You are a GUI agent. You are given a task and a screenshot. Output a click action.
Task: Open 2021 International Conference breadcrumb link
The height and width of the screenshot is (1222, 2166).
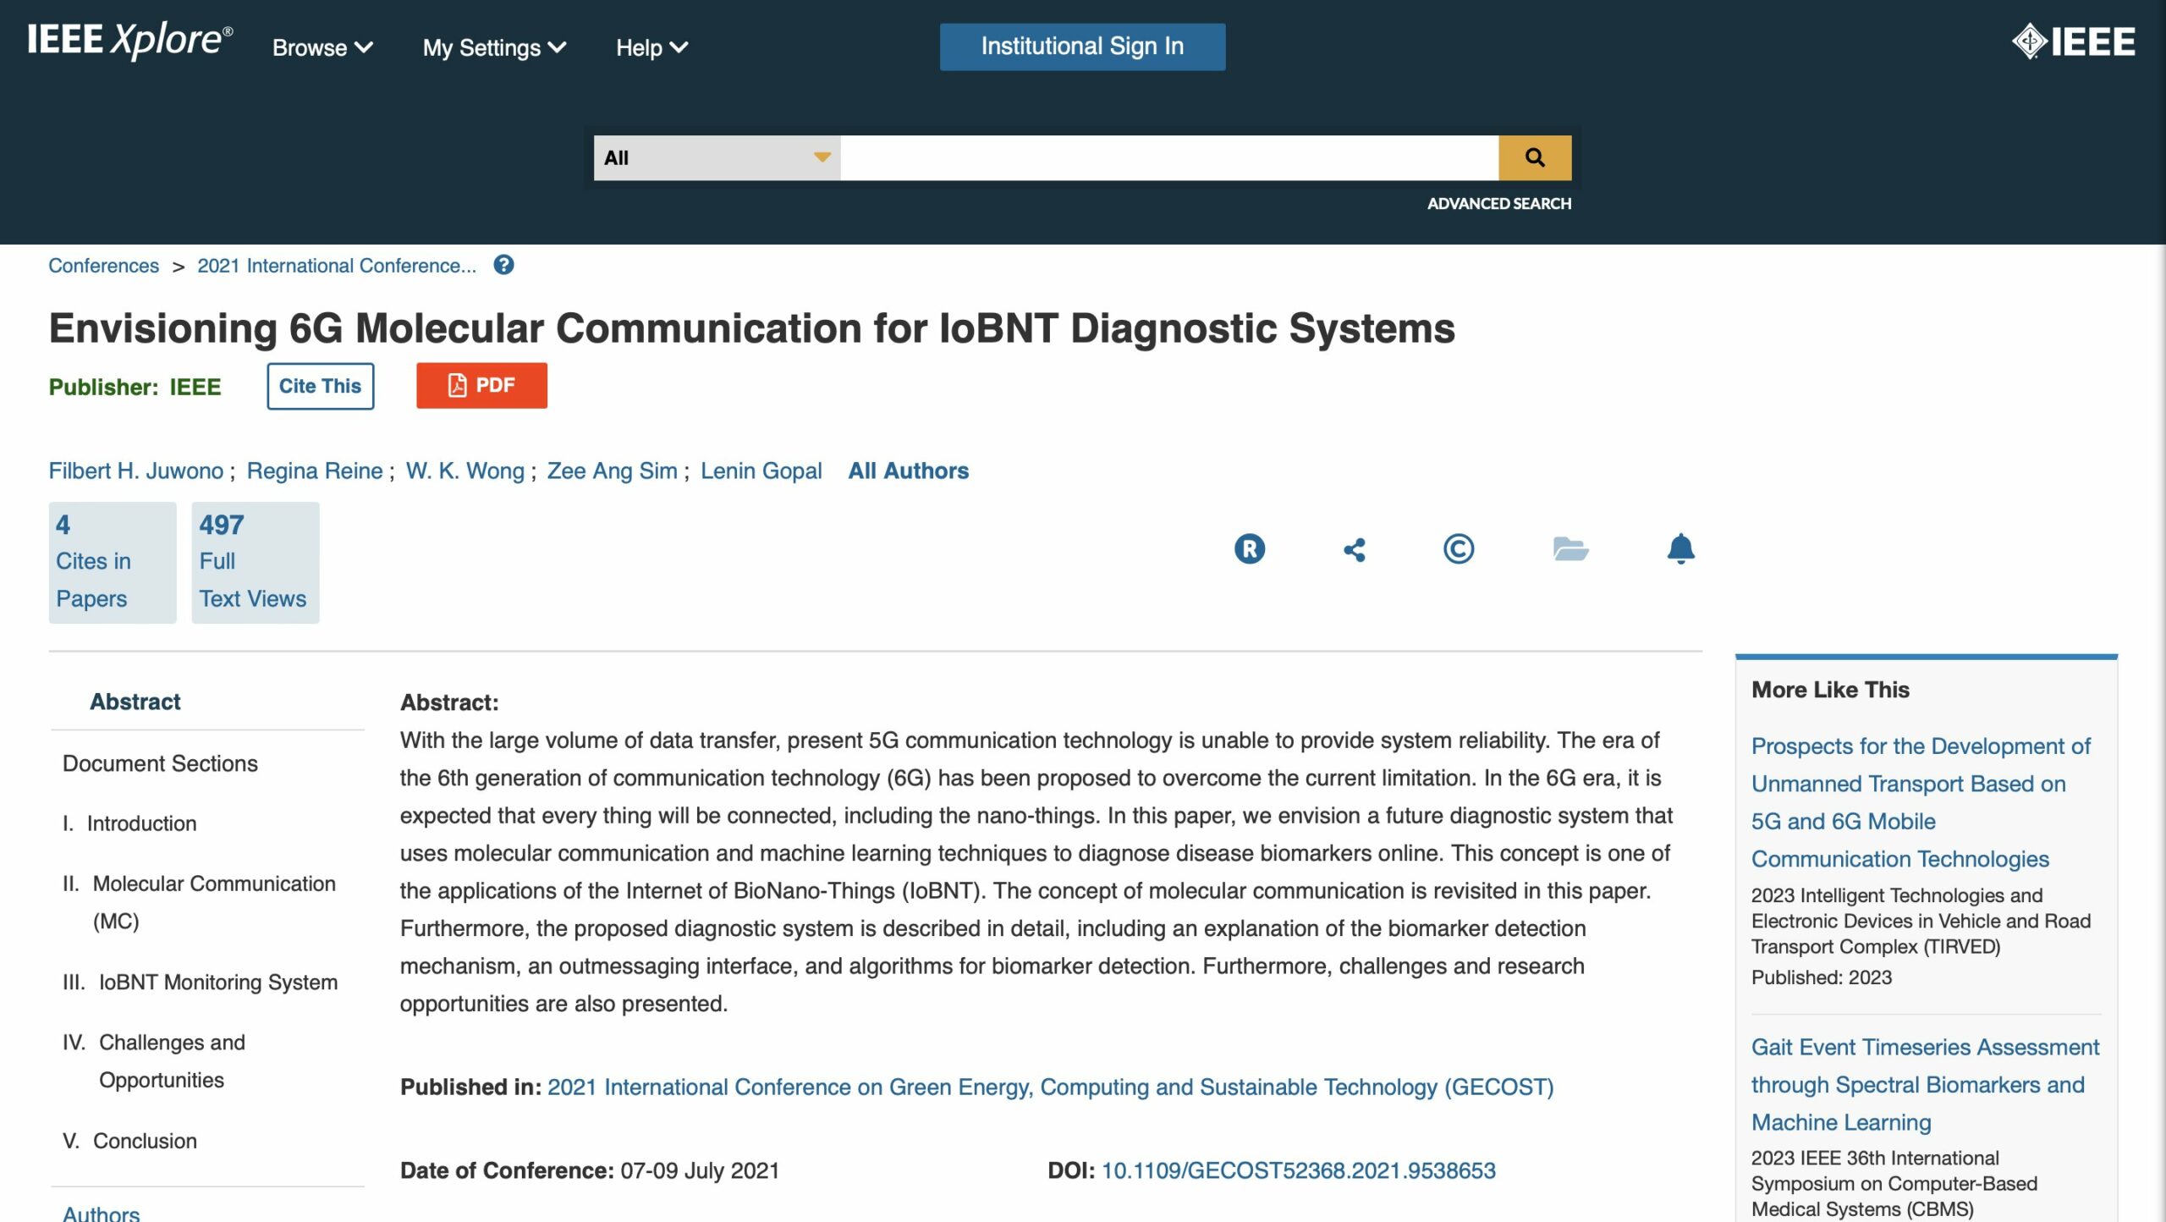coord(337,266)
